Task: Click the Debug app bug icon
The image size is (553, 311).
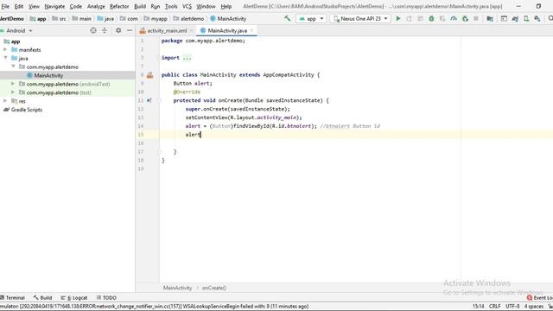Action: pyautogui.click(x=431, y=19)
